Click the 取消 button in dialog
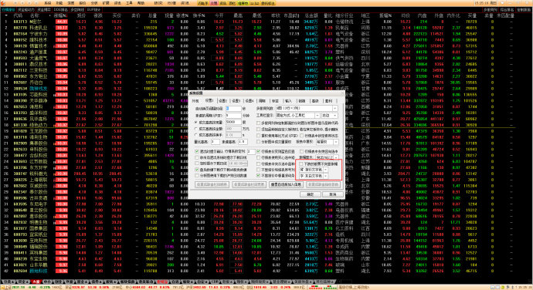Image resolution: width=533 pixels, height=290 pixels. [x=332, y=194]
